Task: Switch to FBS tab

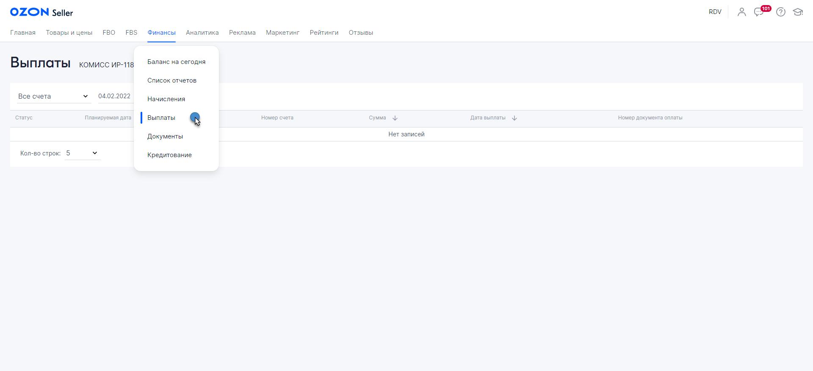Action: click(131, 33)
